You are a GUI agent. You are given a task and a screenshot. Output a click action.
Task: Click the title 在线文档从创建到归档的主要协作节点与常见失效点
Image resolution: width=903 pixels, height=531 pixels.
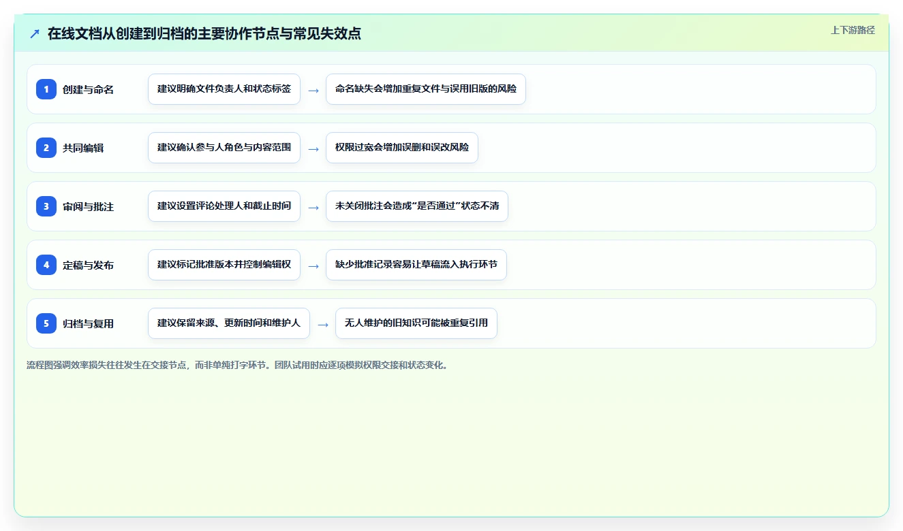(x=204, y=33)
